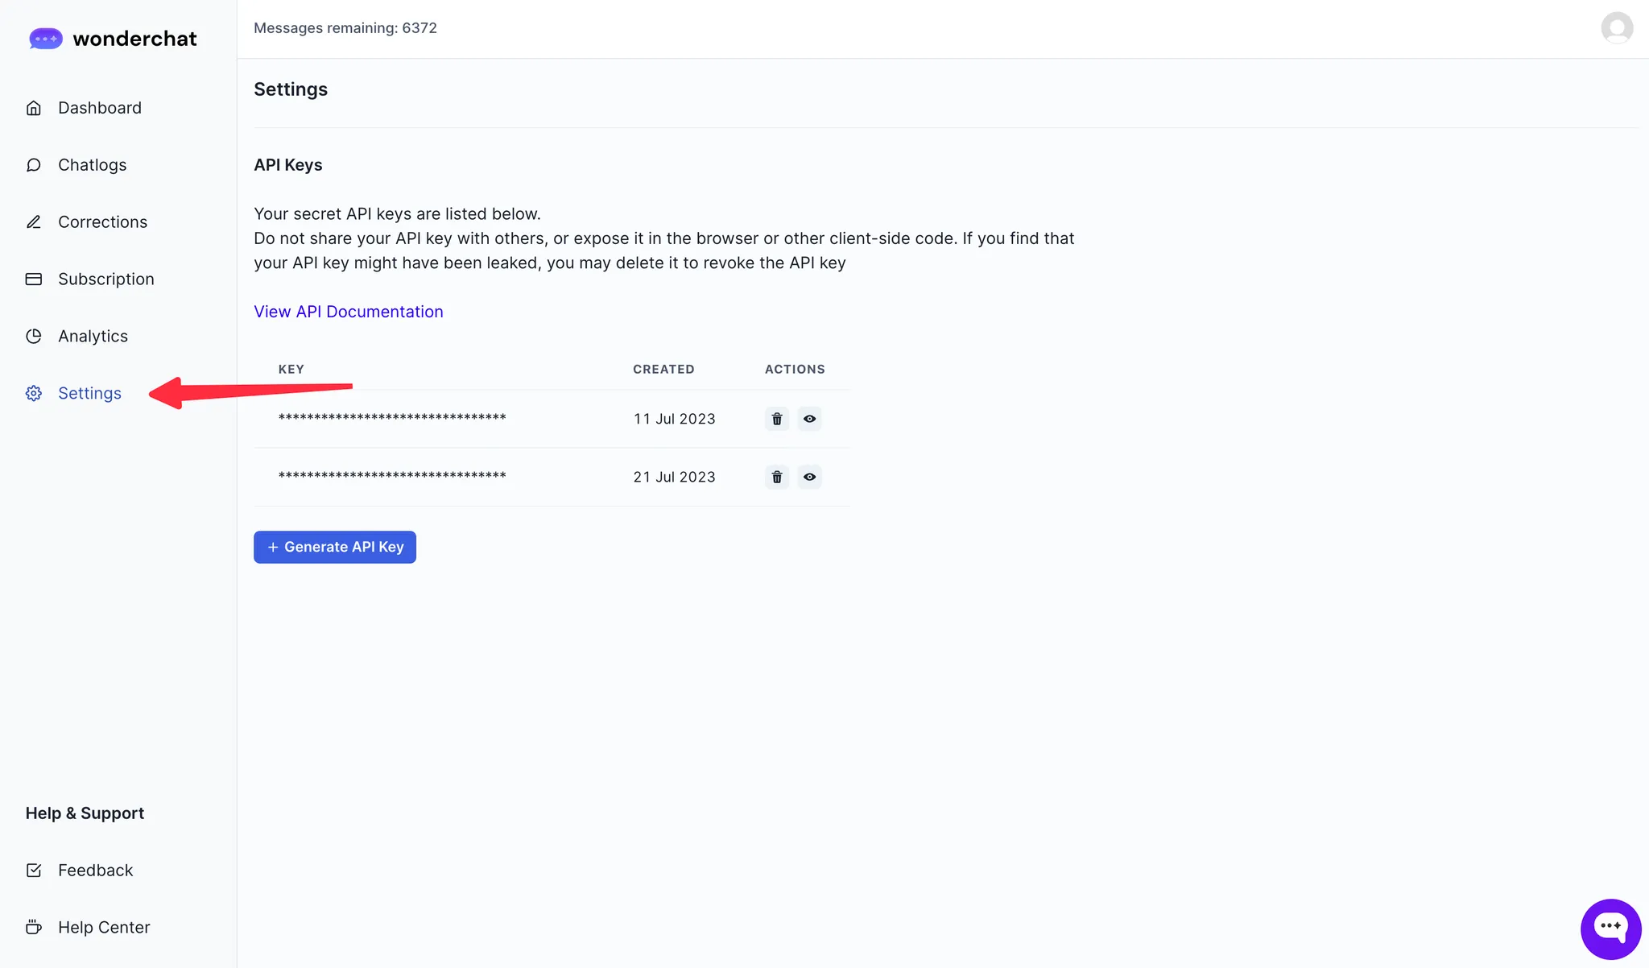Click the Subscription card icon
This screenshot has width=1649, height=968.
34,279
